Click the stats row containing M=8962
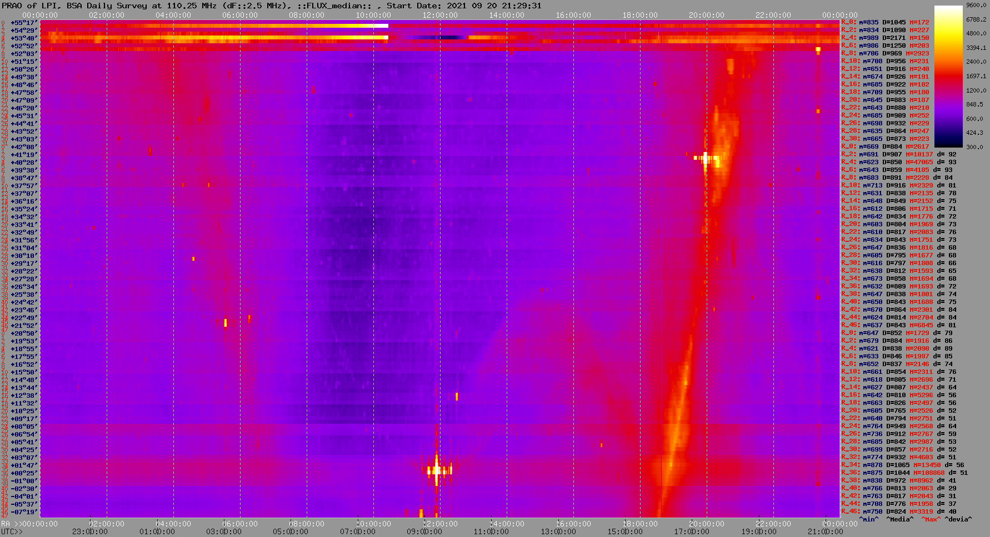The width and height of the screenshot is (990, 537). [899, 481]
